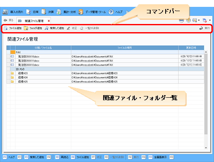Expand the dropdown arrow at far right of tab bar

tap(210, 20)
